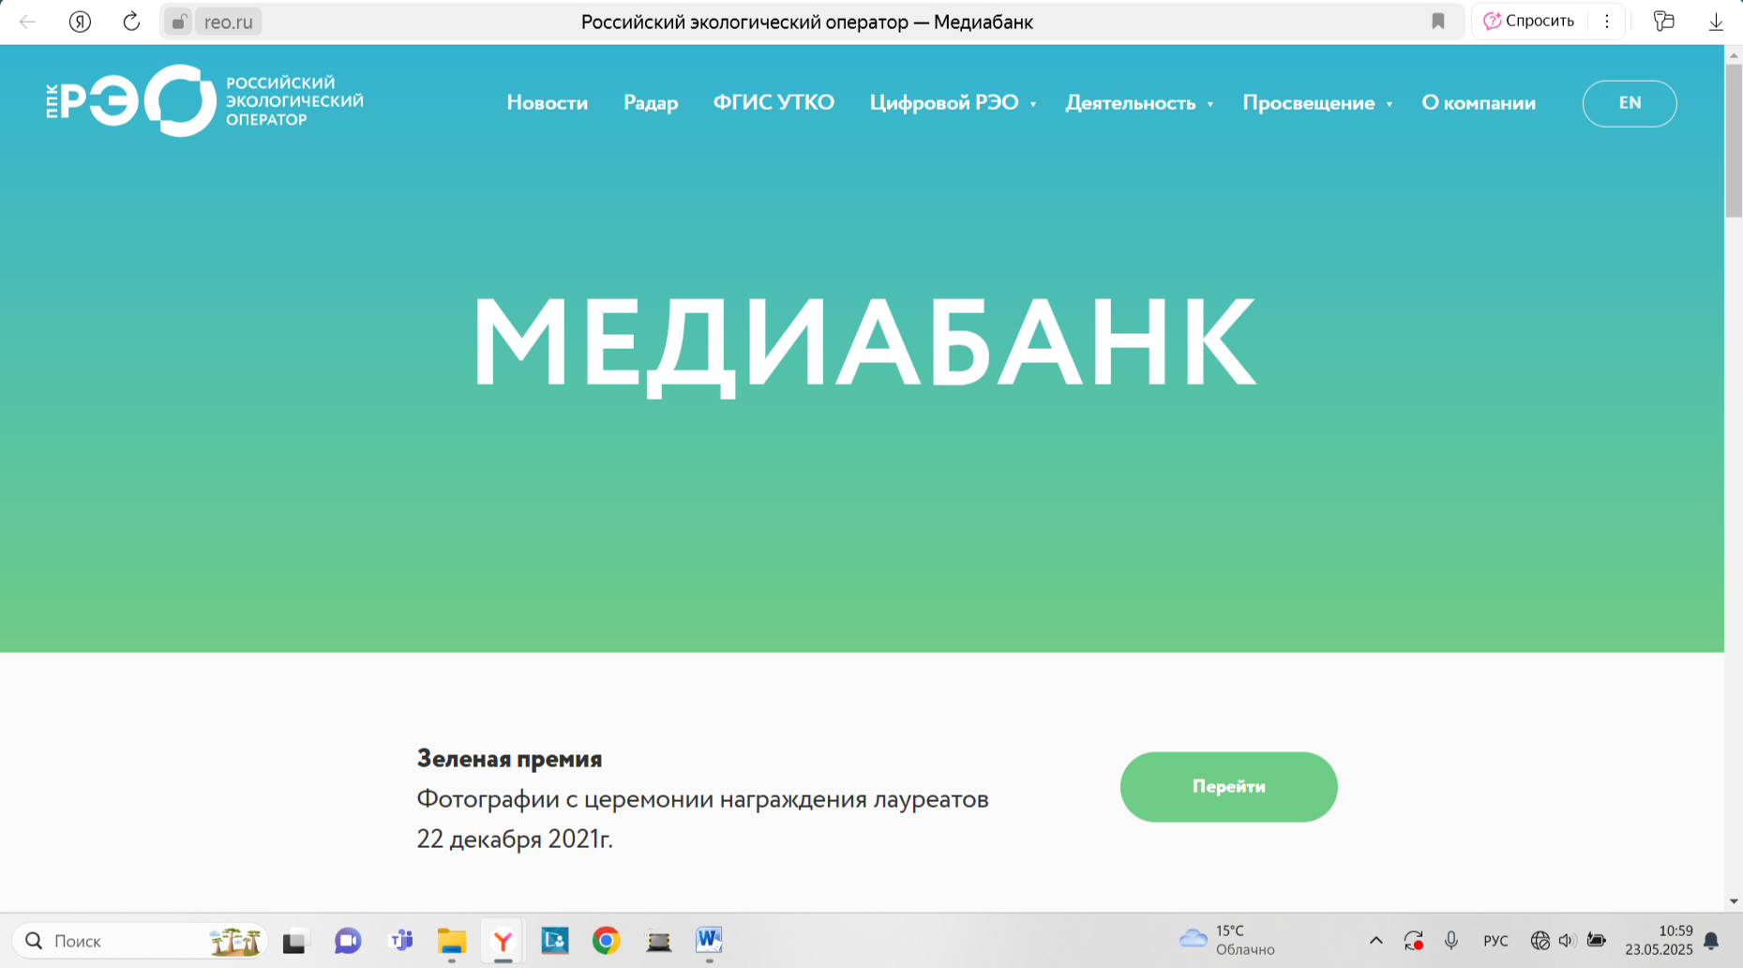Bookmark the page using the bookmark icon
Screen dimensions: 1743x968
click(1438, 22)
